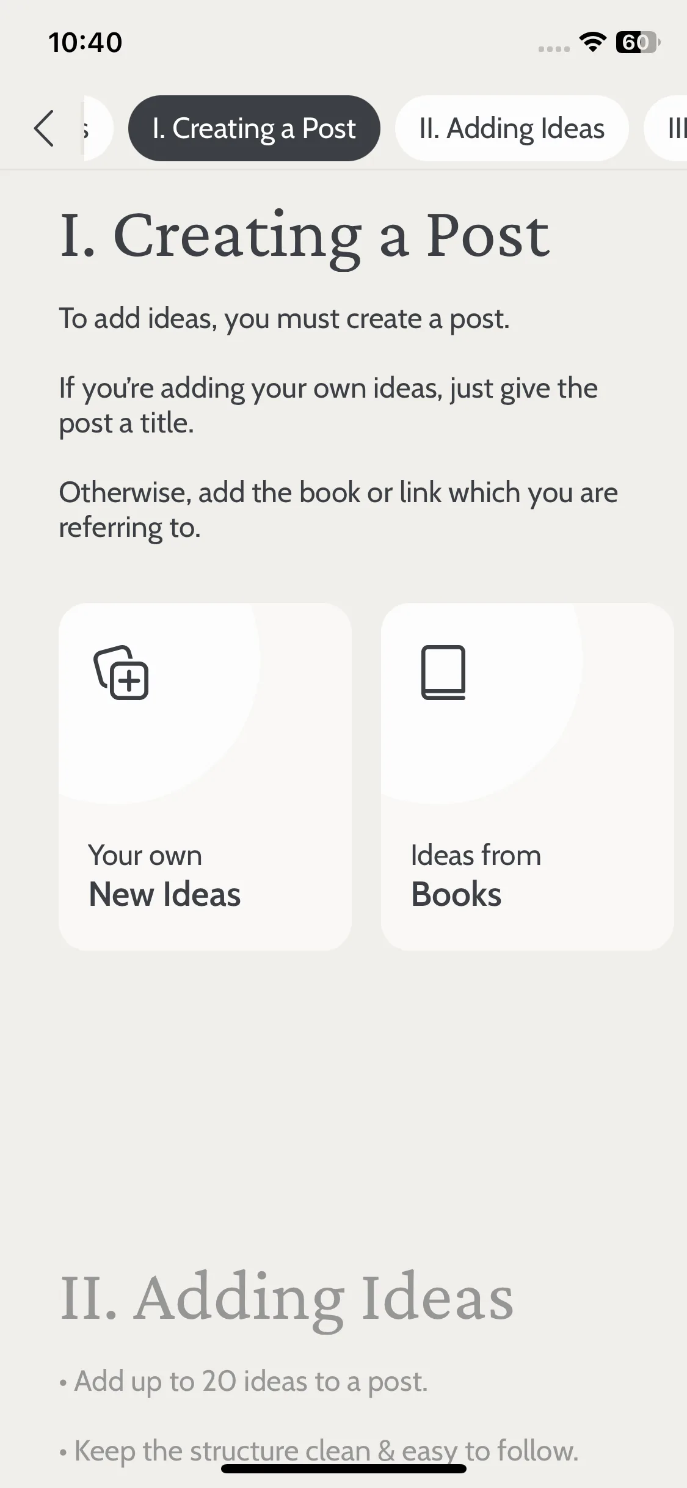The image size is (687, 1488).
Task: Tap the 10:40 clock in status bar
Action: (85, 42)
